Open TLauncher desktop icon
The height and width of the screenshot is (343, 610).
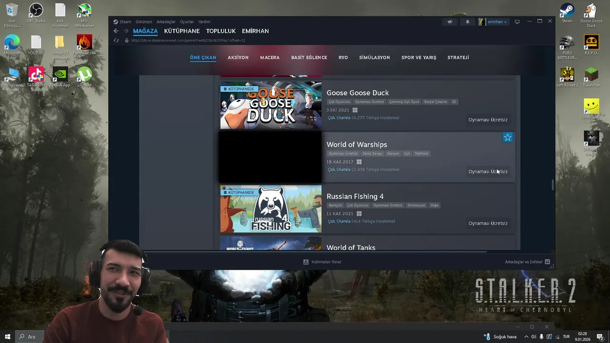coord(591,77)
